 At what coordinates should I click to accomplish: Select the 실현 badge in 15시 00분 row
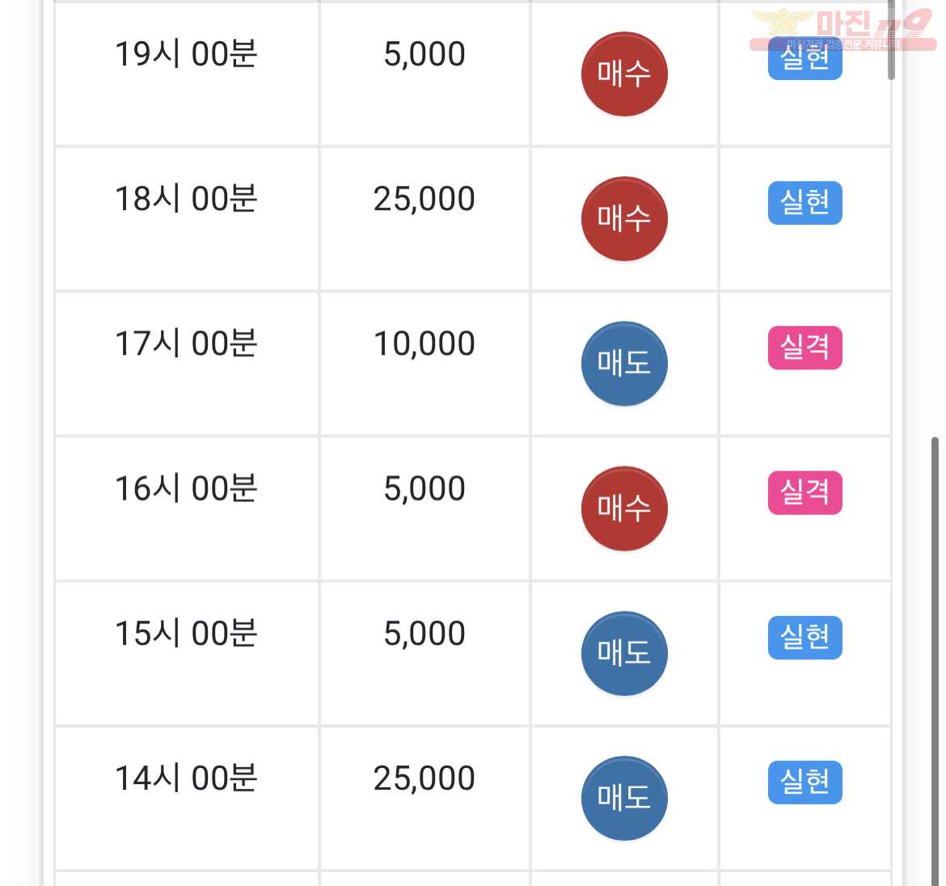tap(805, 637)
